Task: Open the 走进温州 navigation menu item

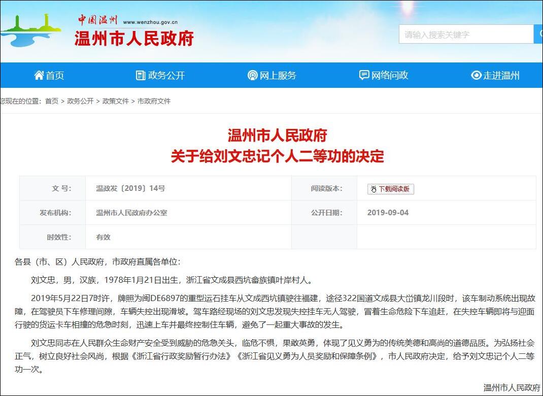Action: point(496,75)
